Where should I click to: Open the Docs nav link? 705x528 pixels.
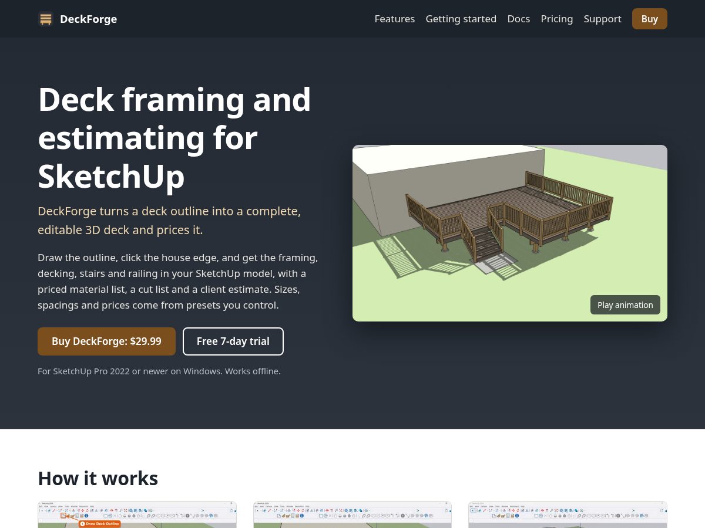519,19
